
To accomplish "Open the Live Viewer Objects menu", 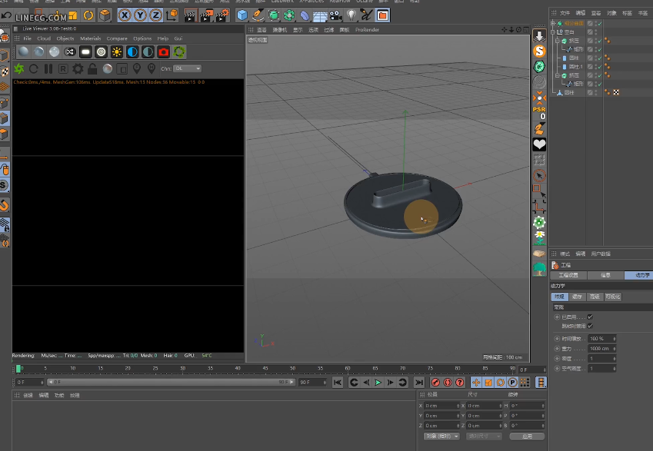I will click(65, 38).
